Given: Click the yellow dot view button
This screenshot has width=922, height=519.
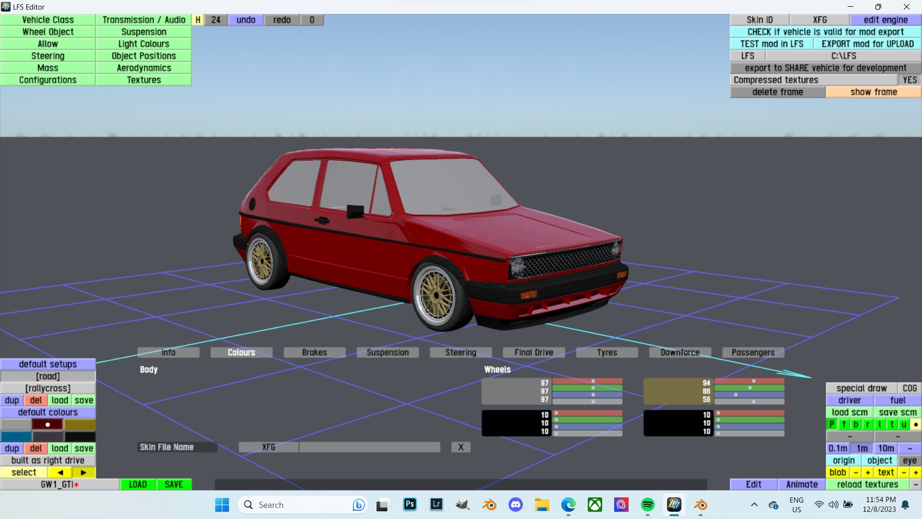Looking at the screenshot, I should tap(916, 424).
